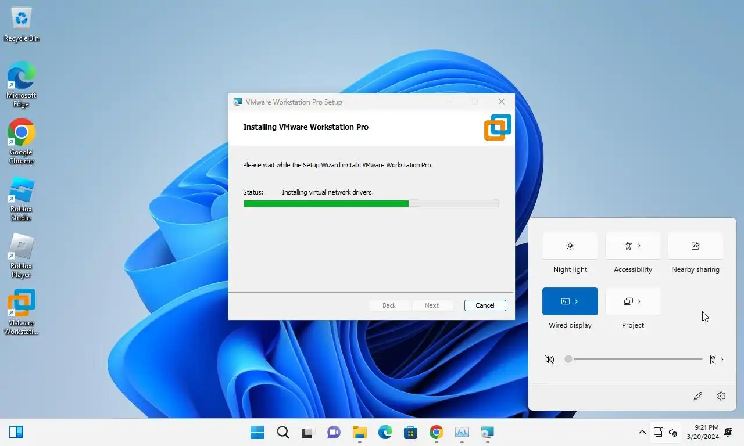This screenshot has height=446, width=744.
Task: Expand Accessibility options chevron
Action: point(639,246)
